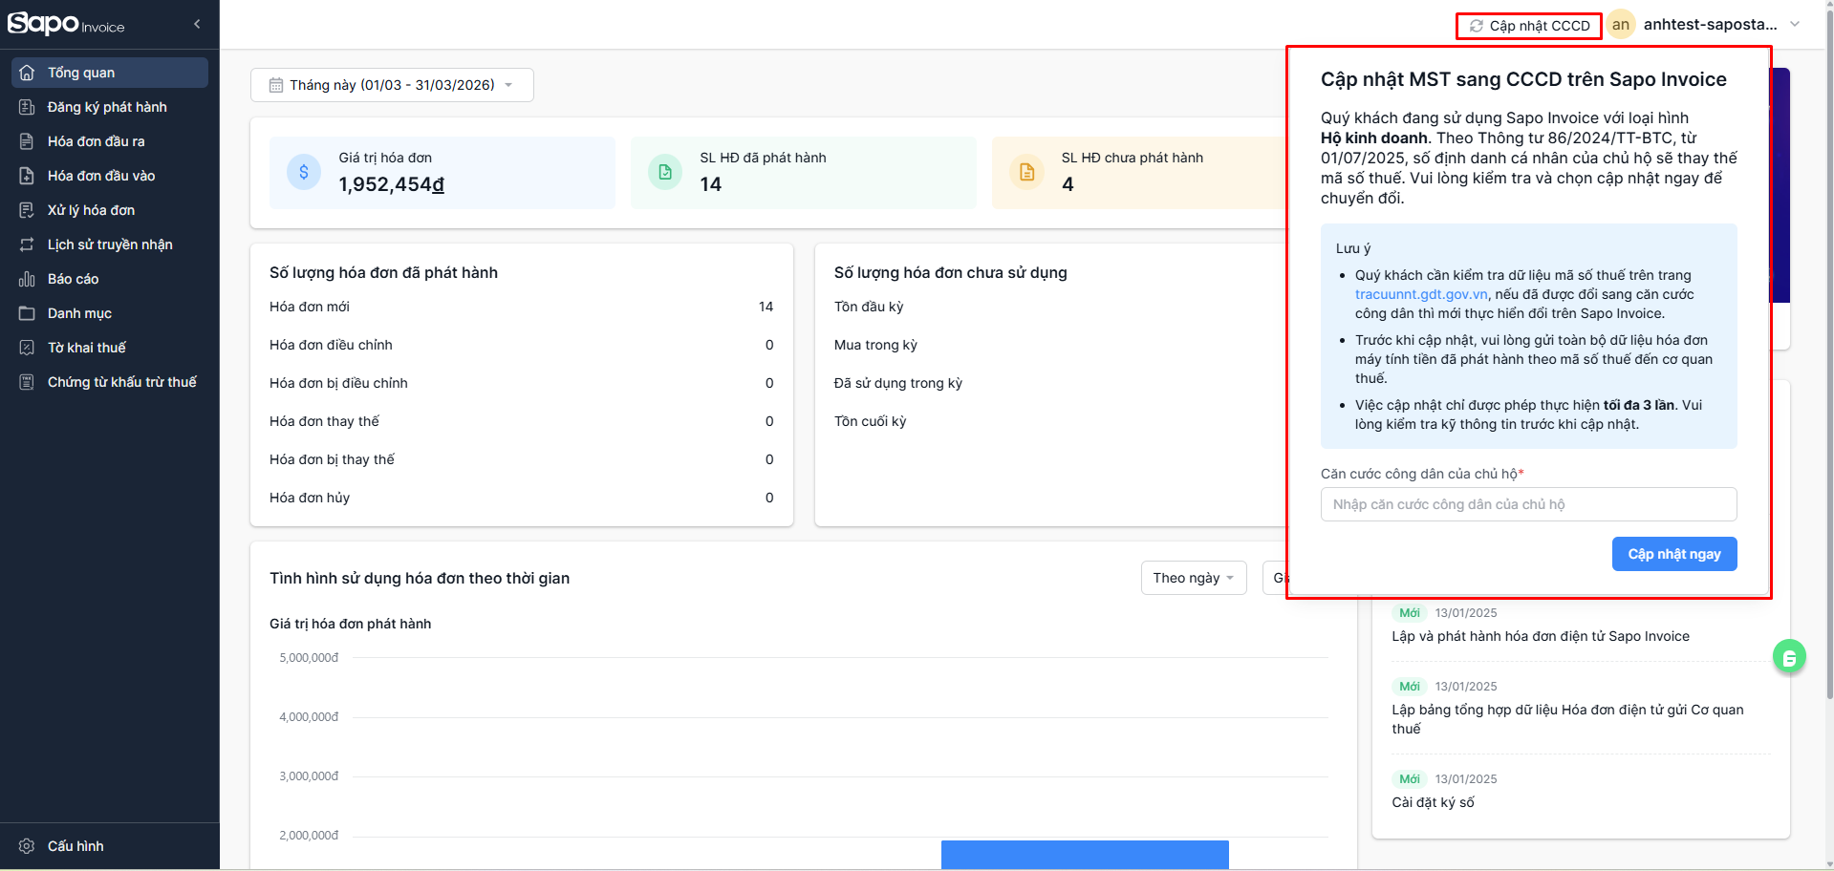Image resolution: width=1834 pixels, height=871 pixels.
Task: Click the Sapo Invoice logo
Action: pos(66,24)
